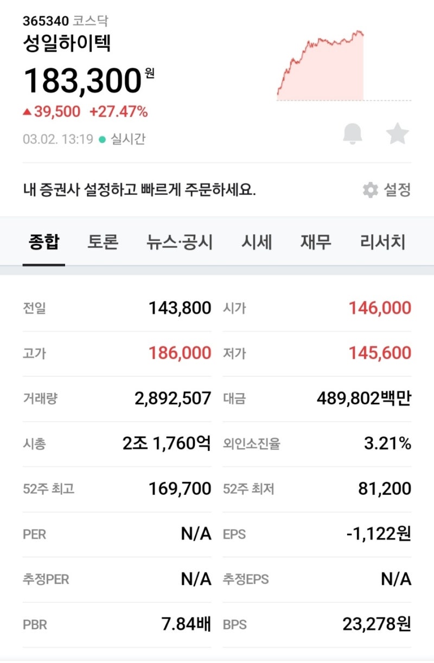434x663 pixels.
Task: Click the 설정 settings link text
Action: tap(398, 191)
